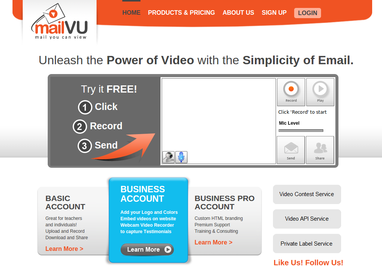Toggle the webcam icon in recorder

click(168, 157)
